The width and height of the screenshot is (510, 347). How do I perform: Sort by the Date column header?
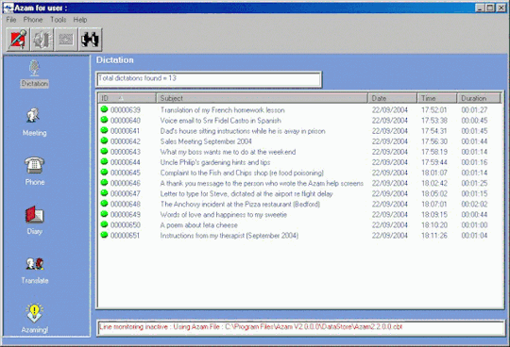[x=393, y=98]
